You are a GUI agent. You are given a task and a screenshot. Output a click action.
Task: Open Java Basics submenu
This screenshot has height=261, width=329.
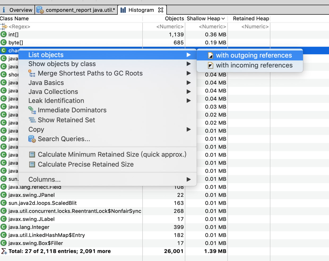point(107,83)
